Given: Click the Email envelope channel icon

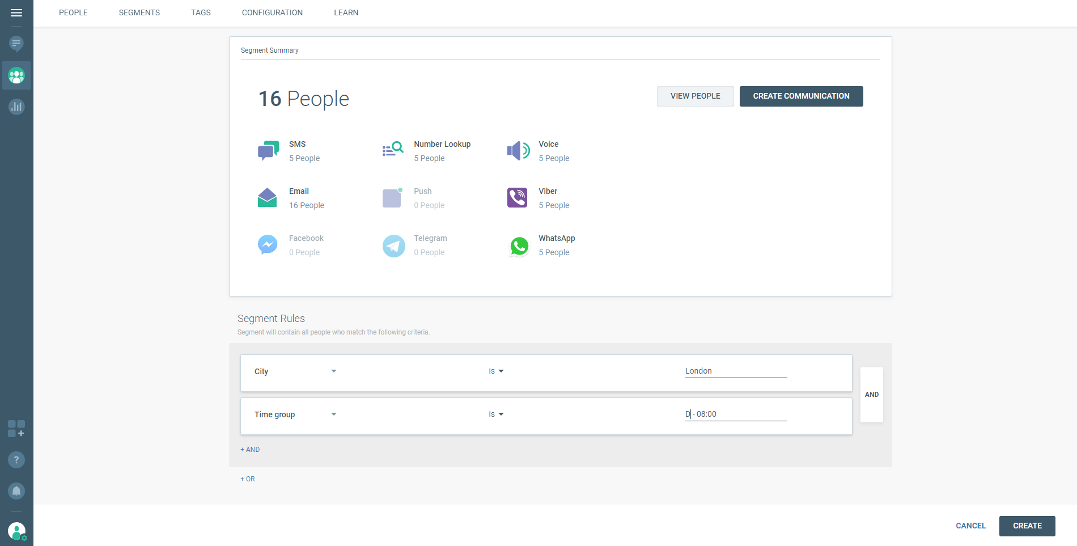Looking at the screenshot, I should 267,198.
